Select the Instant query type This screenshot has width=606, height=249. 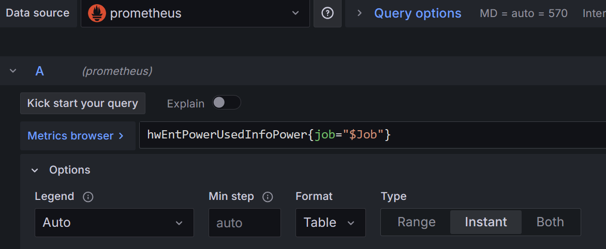485,222
